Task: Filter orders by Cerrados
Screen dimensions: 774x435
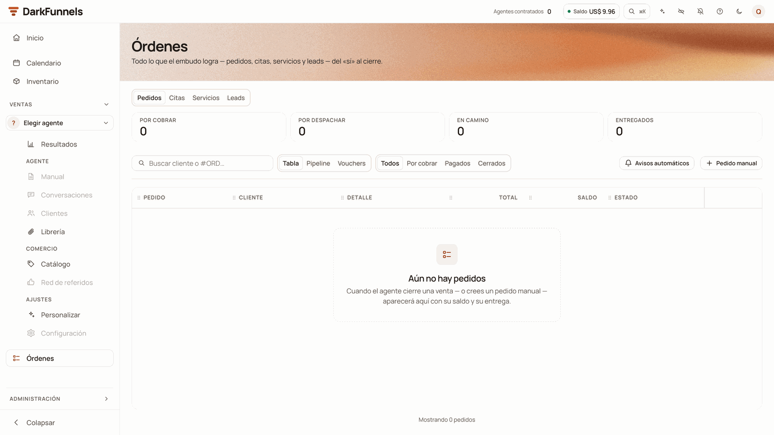Action: (x=491, y=163)
